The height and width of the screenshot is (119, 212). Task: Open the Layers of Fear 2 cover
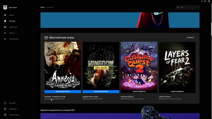[177, 67]
